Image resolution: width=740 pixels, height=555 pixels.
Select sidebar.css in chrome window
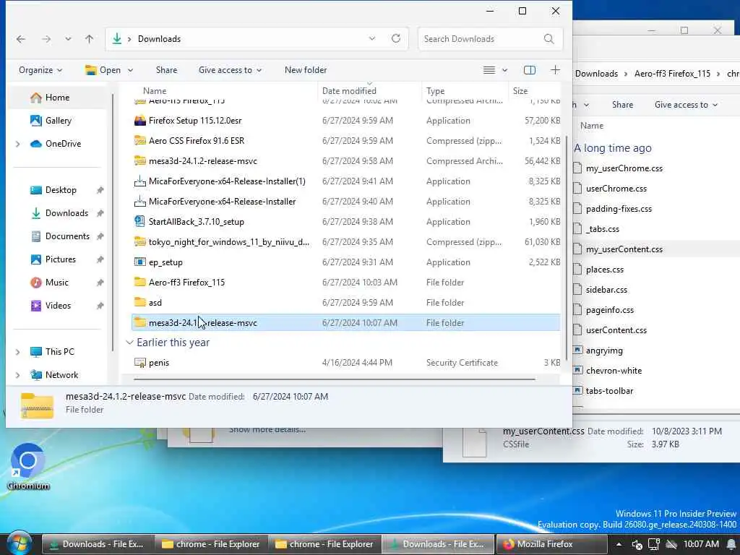pos(606,291)
